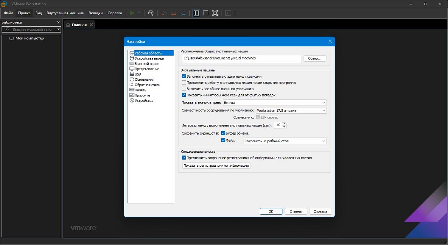Click the Приоритет graph icon
The image size is (448, 245).
click(132, 95)
